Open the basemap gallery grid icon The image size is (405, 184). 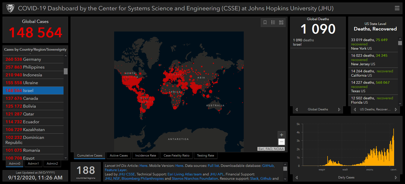[x=281, y=22]
